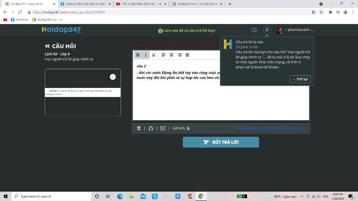Mute the YouTube tab audio icon

[160, 4]
